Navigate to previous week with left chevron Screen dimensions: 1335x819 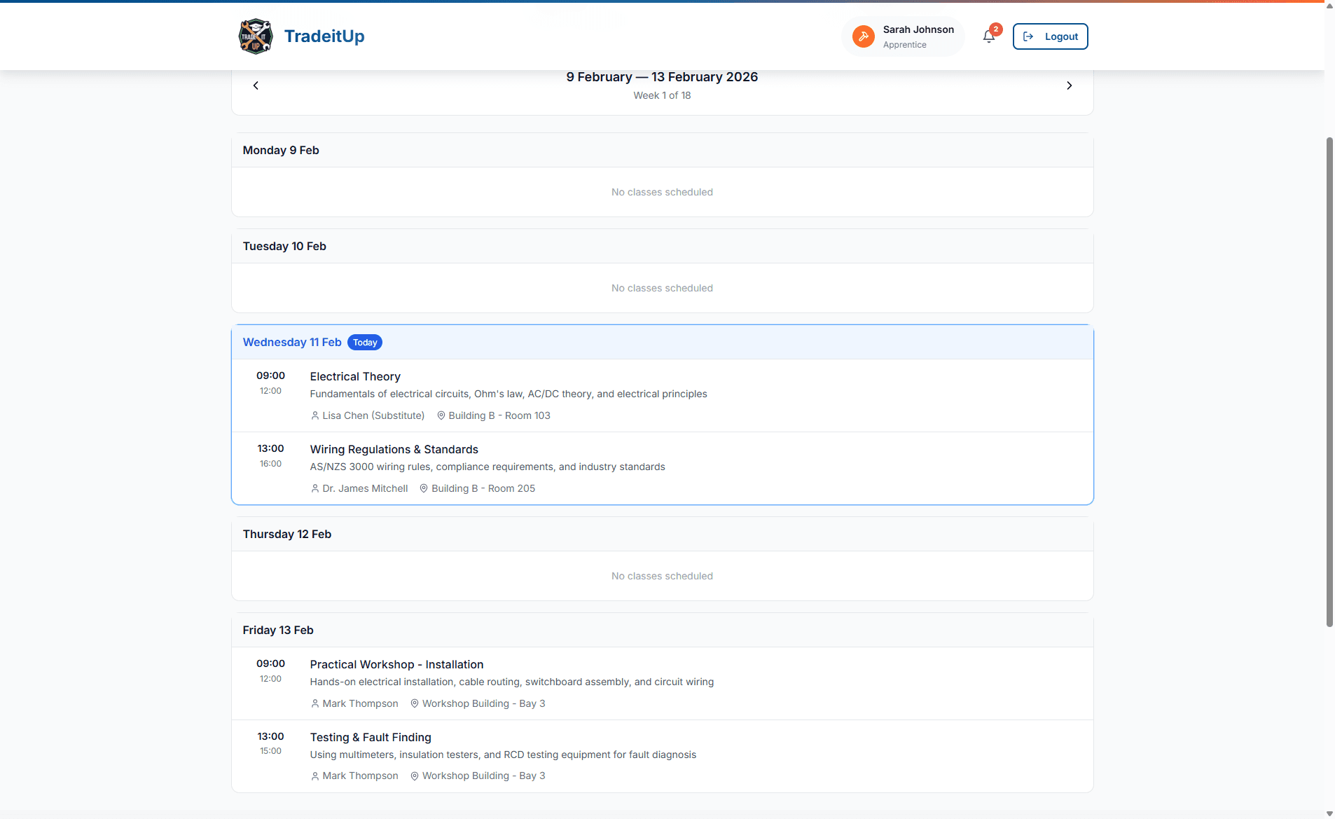(255, 85)
